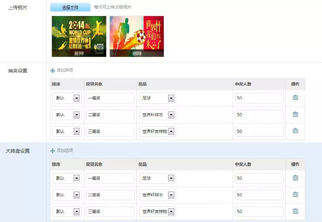Click 中奖人数 field for 二等奖 in 抽奖设置
322x222 pixels.
(x=259, y=115)
